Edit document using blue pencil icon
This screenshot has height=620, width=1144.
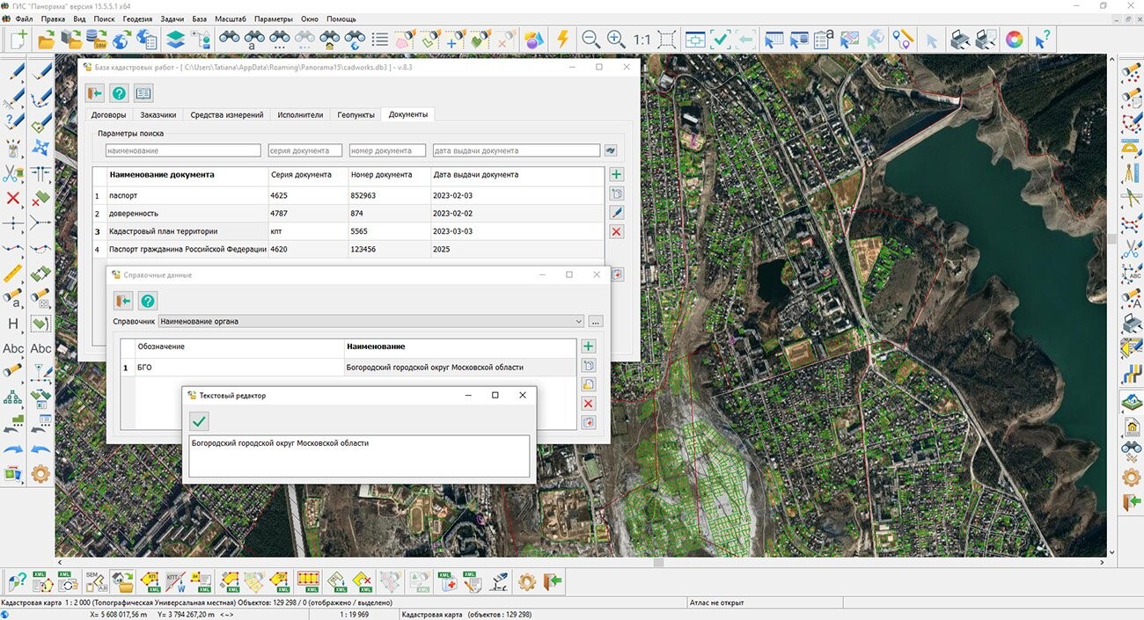(x=616, y=212)
